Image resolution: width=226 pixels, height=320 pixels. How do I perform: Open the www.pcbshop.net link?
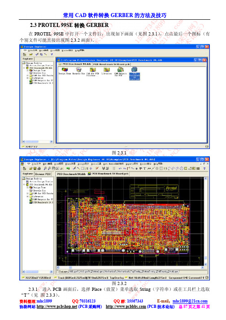[x=57, y=307]
